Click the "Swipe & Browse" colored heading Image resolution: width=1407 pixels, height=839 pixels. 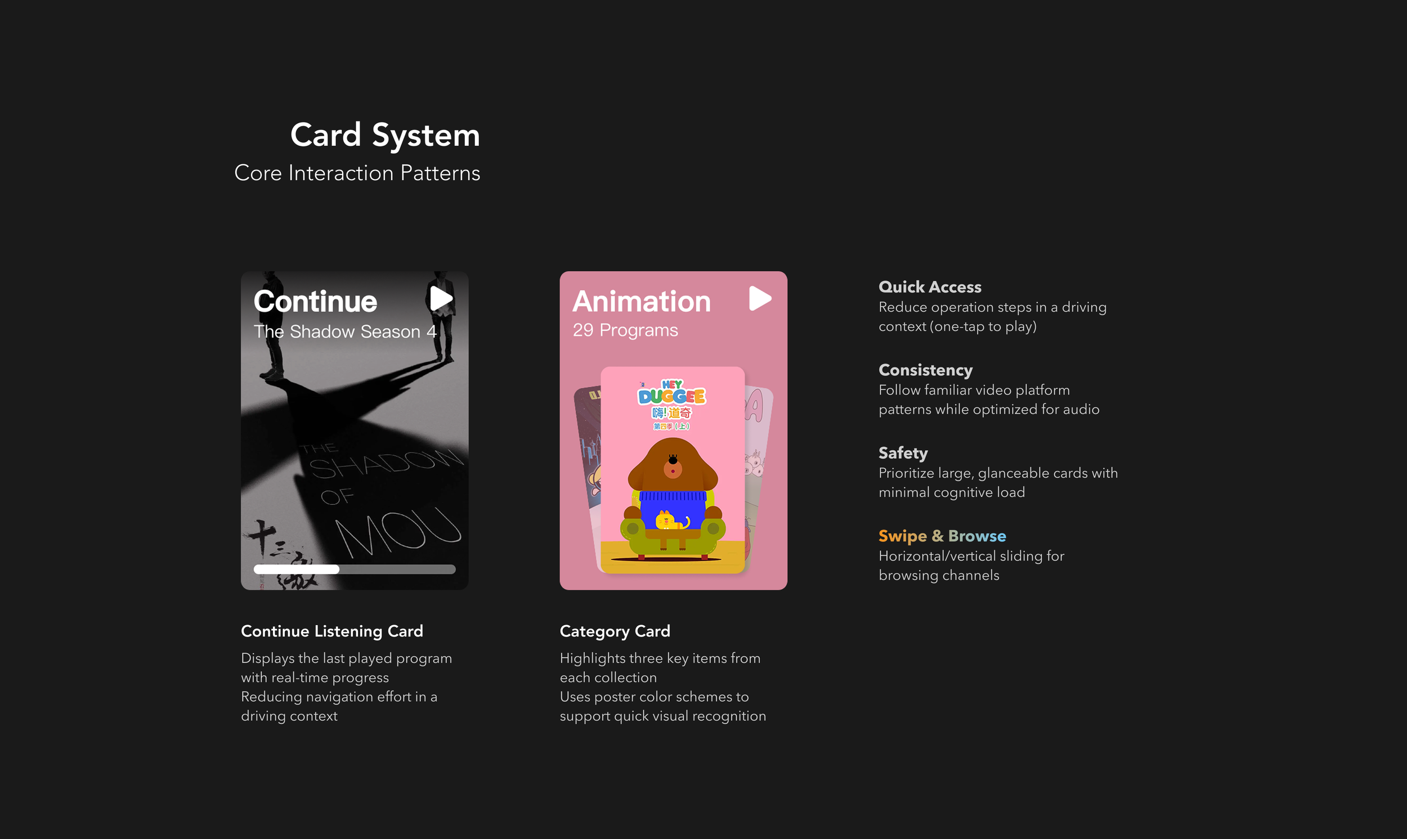click(x=942, y=535)
